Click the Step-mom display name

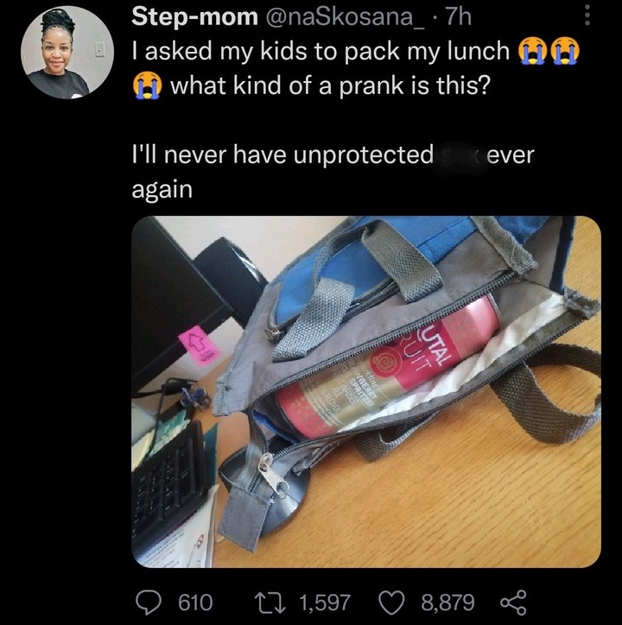point(194,17)
